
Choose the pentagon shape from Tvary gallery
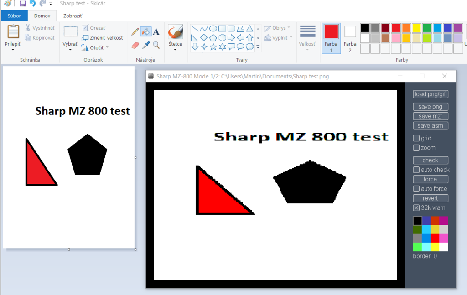point(213,37)
